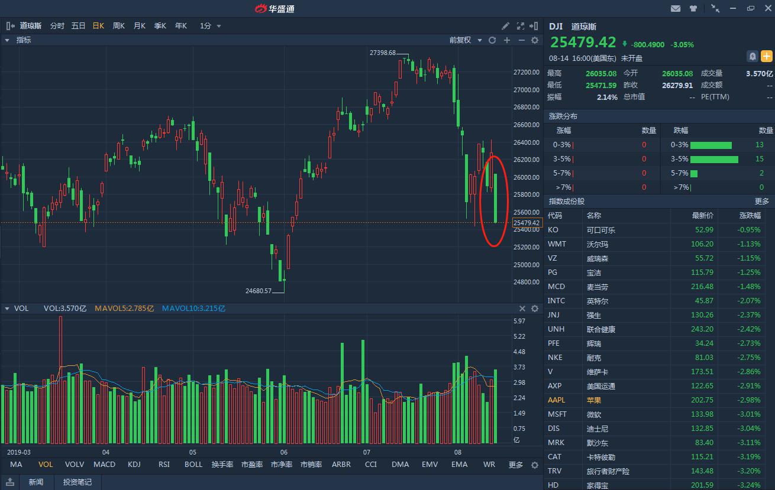Screen dimensions: 775x490
Task: Select the 季K quarterly chart tab
Action: coord(160,26)
